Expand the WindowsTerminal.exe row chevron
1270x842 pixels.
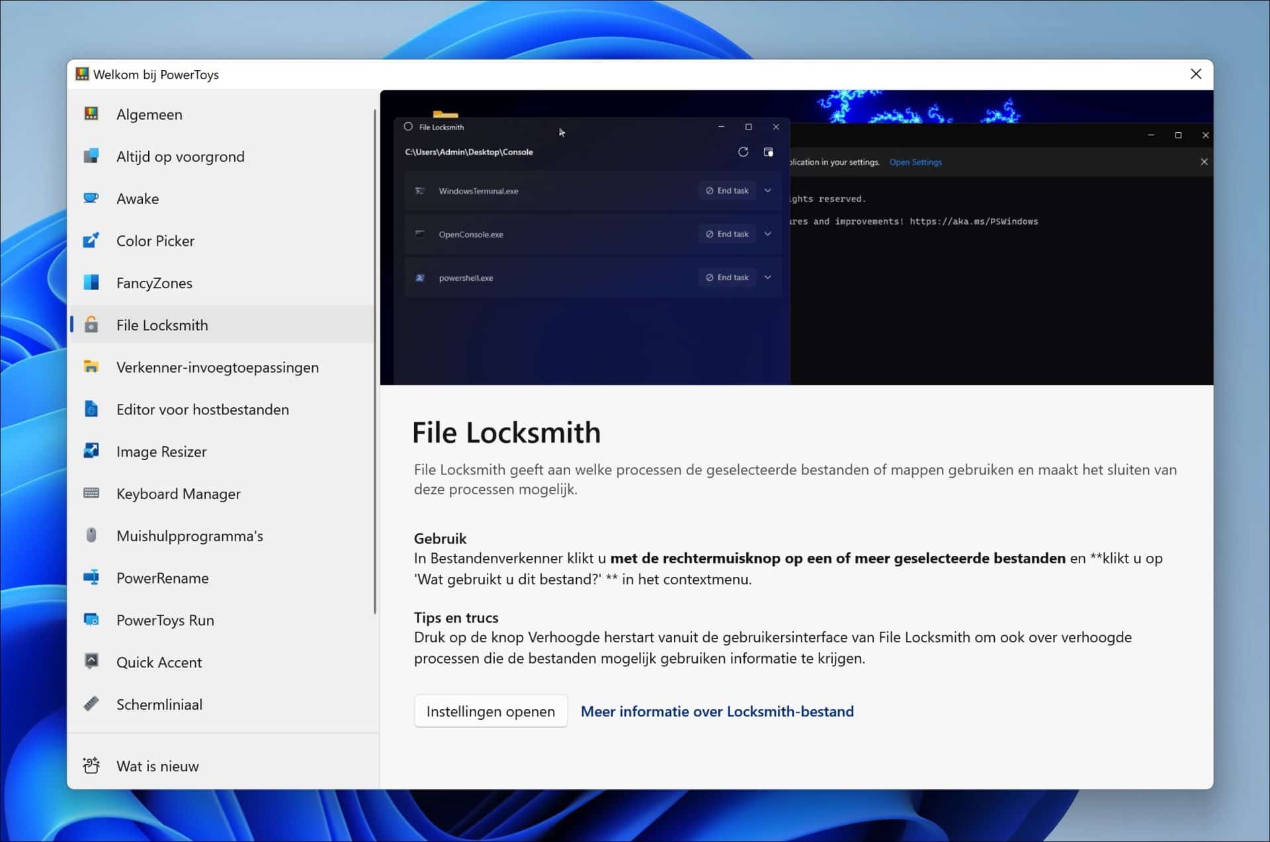[x=768, y=190]
